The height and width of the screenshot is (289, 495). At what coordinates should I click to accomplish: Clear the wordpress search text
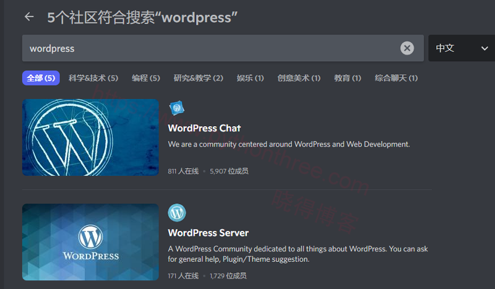pos(407,48)
